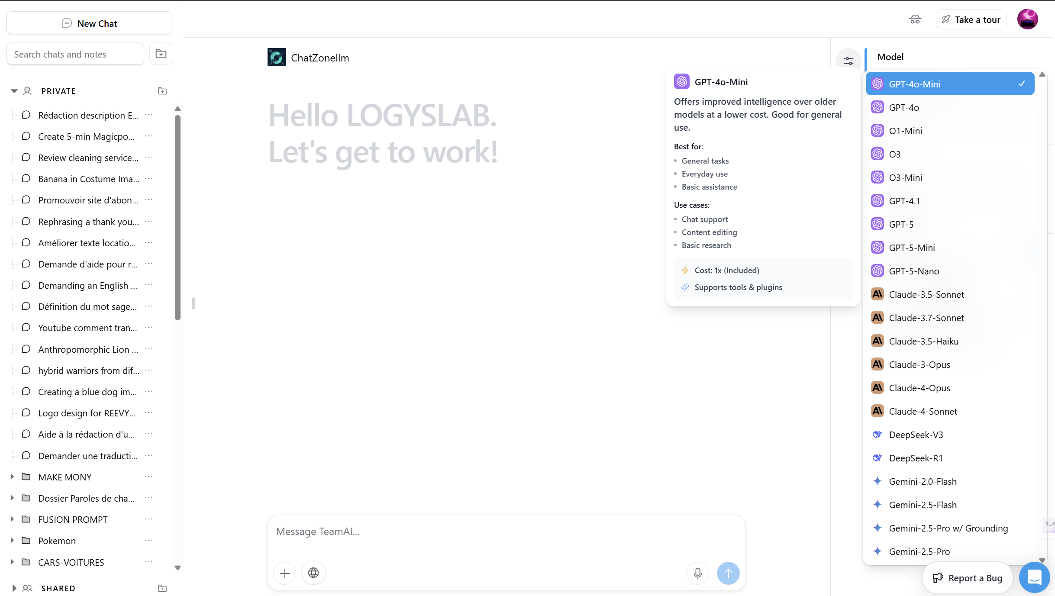Viewport: 1055px width, 596px height.
Task: Select the Claude-4-Opus model option
Action: [x=919, y=388]
